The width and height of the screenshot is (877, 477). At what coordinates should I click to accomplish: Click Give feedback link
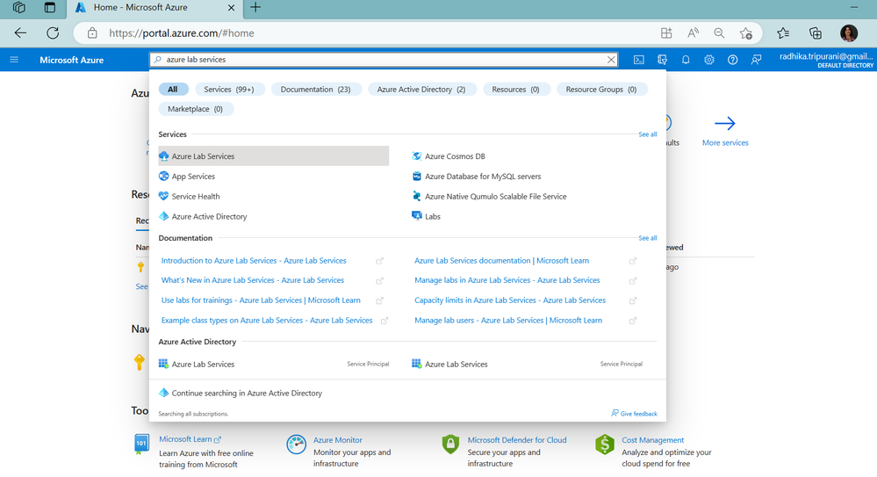[x=634, y=413]
